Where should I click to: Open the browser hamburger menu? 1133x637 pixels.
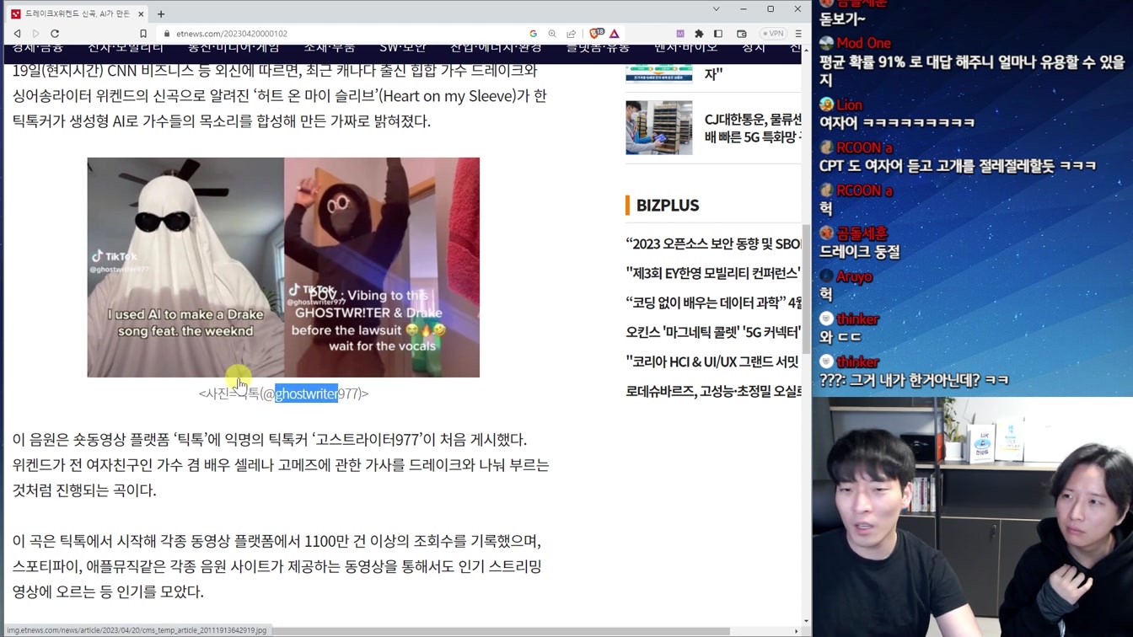point(798,34)
